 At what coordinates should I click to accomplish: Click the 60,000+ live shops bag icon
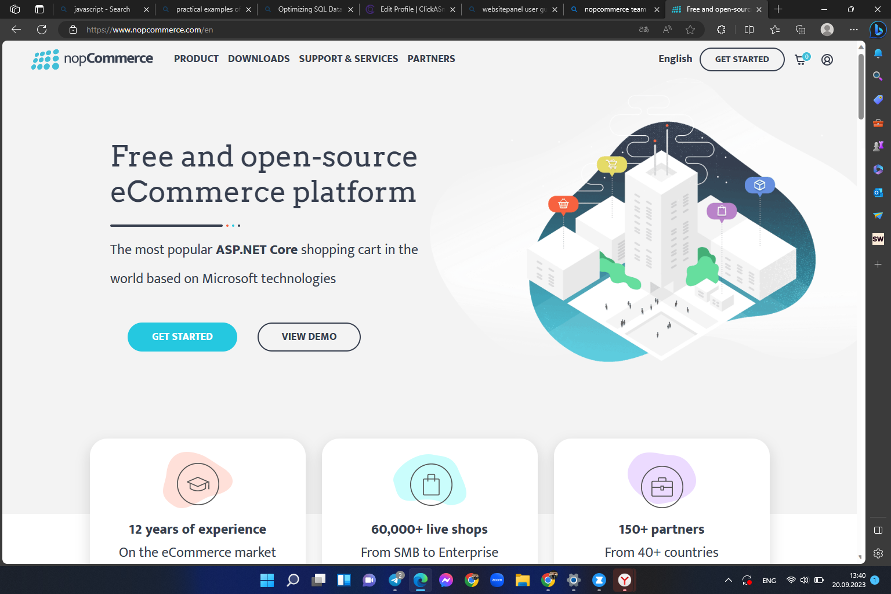pyautogui.click(x=431, y=484)
